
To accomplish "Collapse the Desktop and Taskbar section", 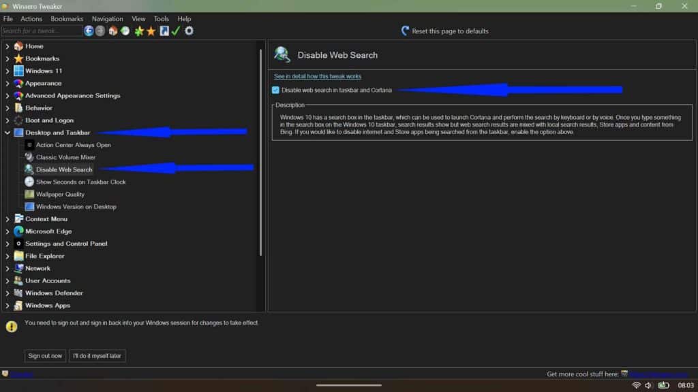I will (7, 132).
